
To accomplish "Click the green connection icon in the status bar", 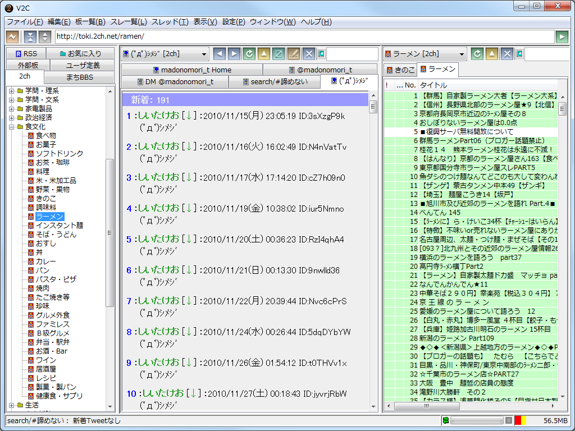I will coord(445,420).
